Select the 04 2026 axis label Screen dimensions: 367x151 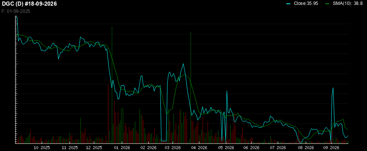click(199, 148)
